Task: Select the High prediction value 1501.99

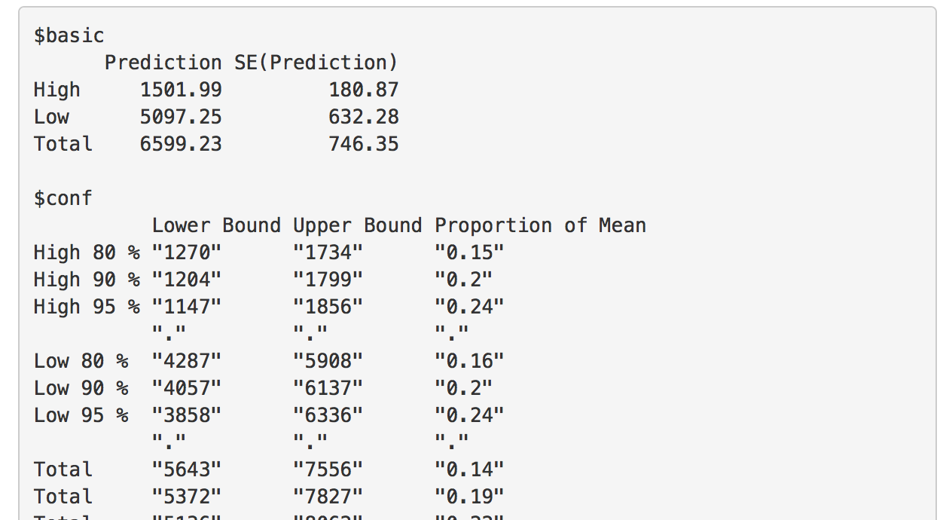Action: click(181, 90)
